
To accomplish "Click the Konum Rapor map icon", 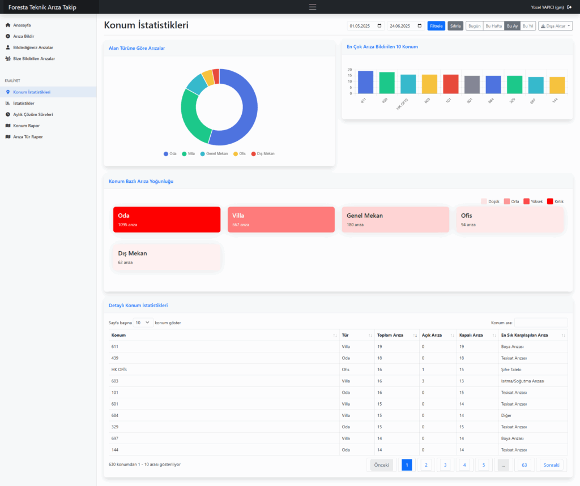I will coord(8,126).
